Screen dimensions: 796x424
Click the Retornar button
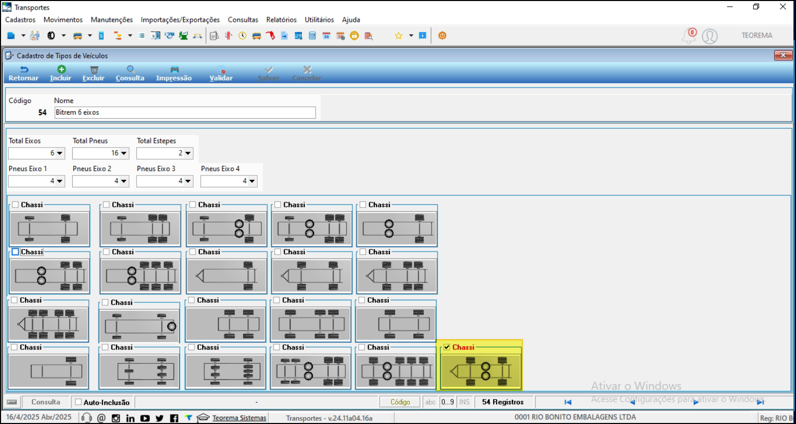(23, 74)
